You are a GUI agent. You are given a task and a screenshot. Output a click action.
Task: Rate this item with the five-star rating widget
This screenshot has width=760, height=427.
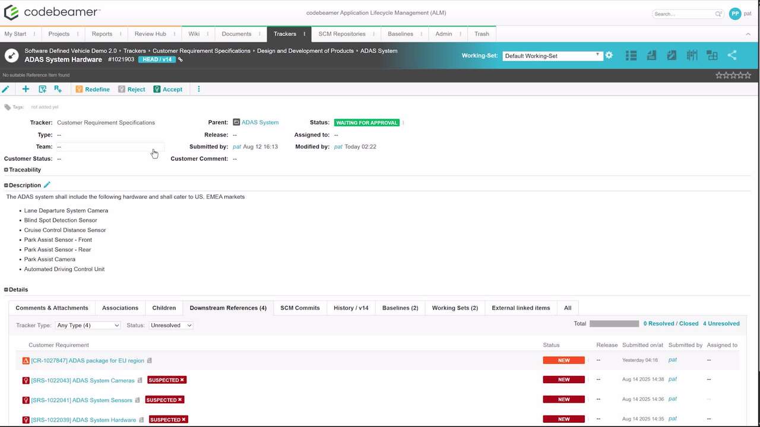click(x=733, y=75)
